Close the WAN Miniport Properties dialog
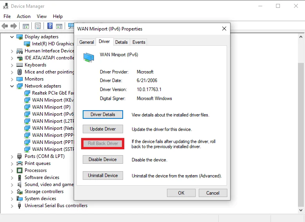The image size is (305, 222). (x=224, y=29)
